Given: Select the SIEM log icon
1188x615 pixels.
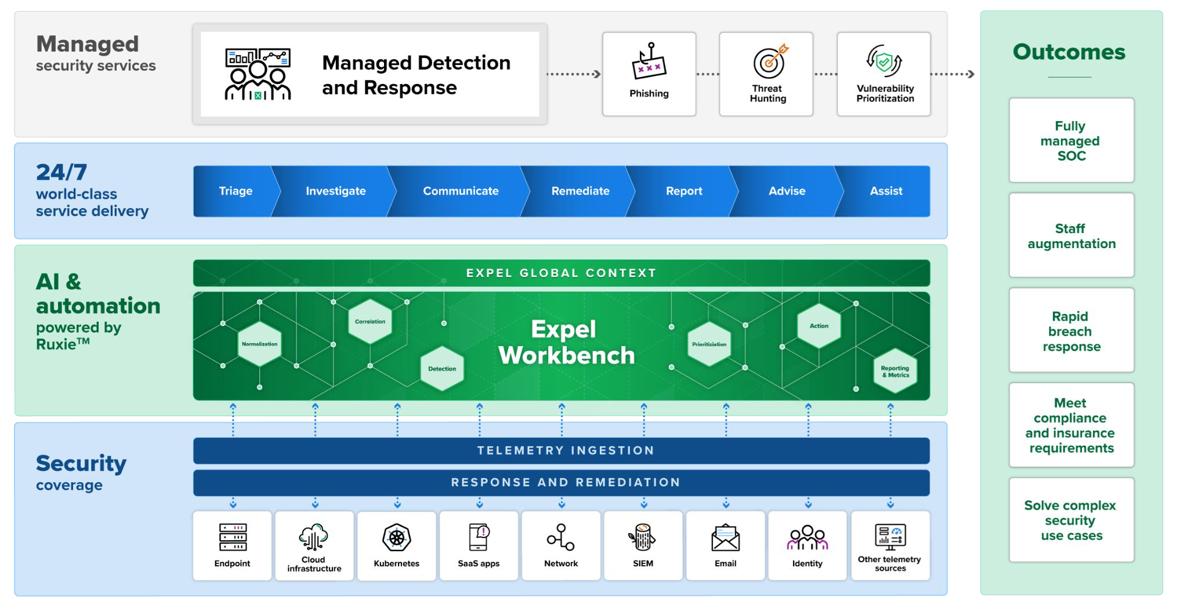Looking at the screenshot, I should click(642, 537).
